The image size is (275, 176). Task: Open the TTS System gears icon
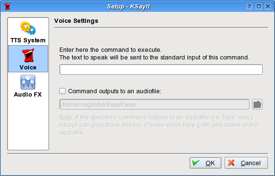coord(28,28)
